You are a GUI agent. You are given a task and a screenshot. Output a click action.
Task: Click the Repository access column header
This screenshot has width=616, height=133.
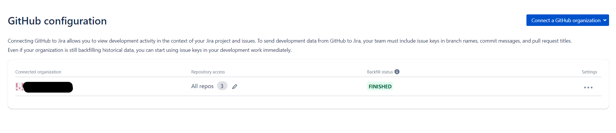pos(208,72)
